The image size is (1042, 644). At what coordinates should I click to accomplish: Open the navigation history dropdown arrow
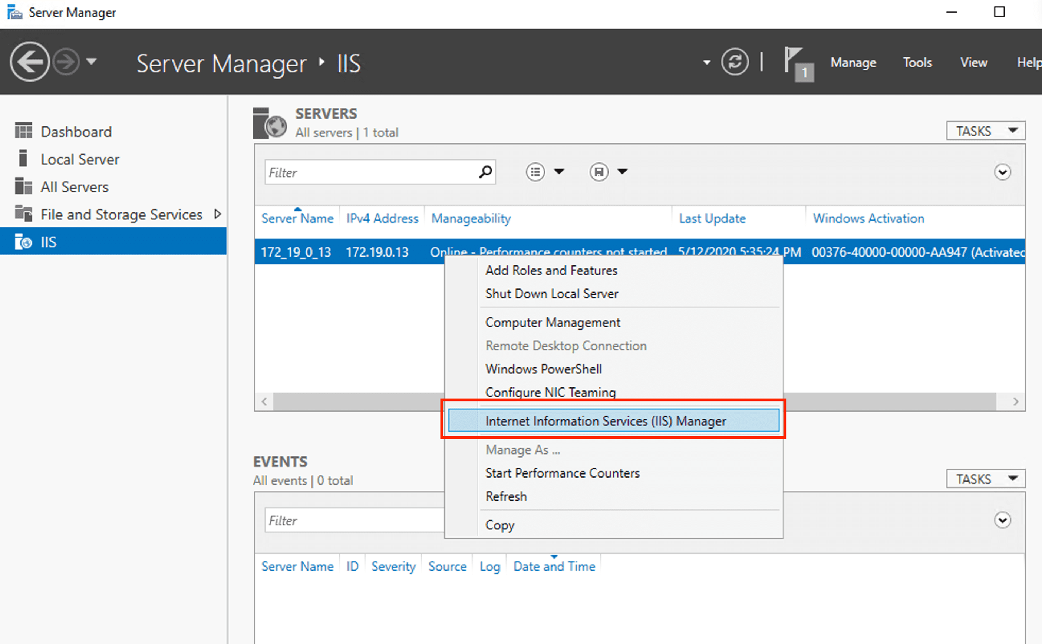point(91,61)
